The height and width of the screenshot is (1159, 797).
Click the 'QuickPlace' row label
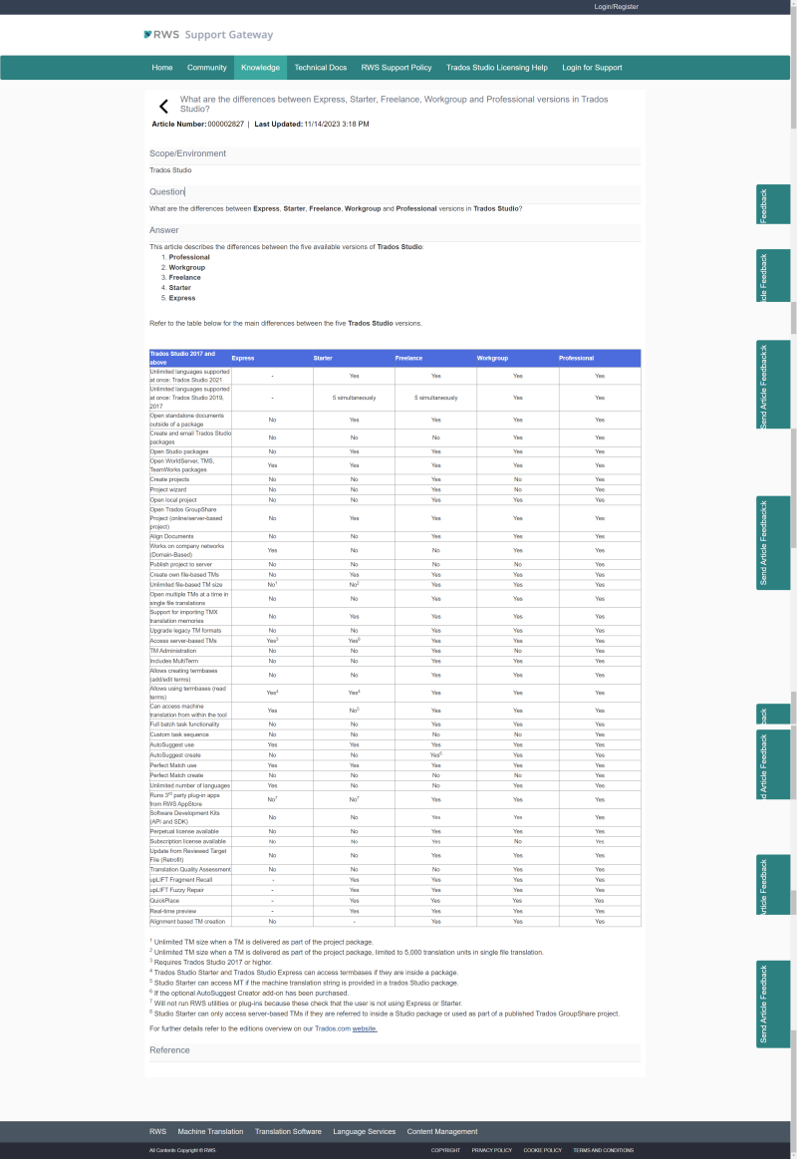164,900
